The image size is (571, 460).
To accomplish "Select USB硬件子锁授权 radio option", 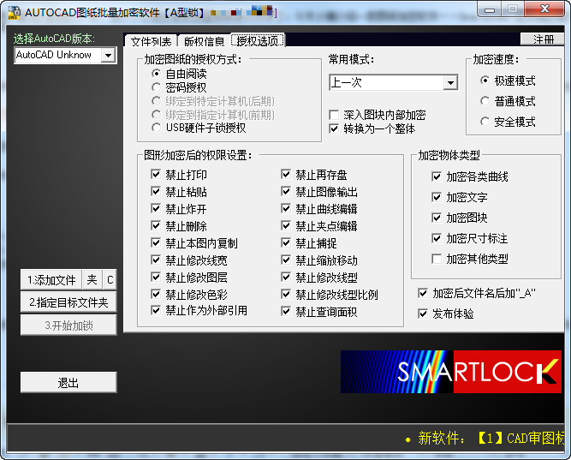I will (199, 128).
